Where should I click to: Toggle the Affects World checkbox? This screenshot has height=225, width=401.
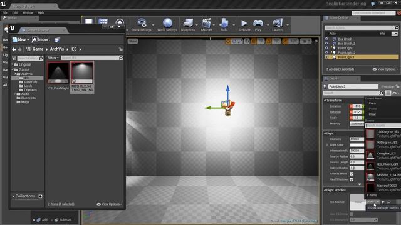tap(352, 174)
